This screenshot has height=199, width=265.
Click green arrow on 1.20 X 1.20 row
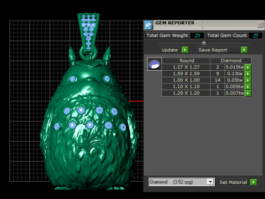click(248, 93)
